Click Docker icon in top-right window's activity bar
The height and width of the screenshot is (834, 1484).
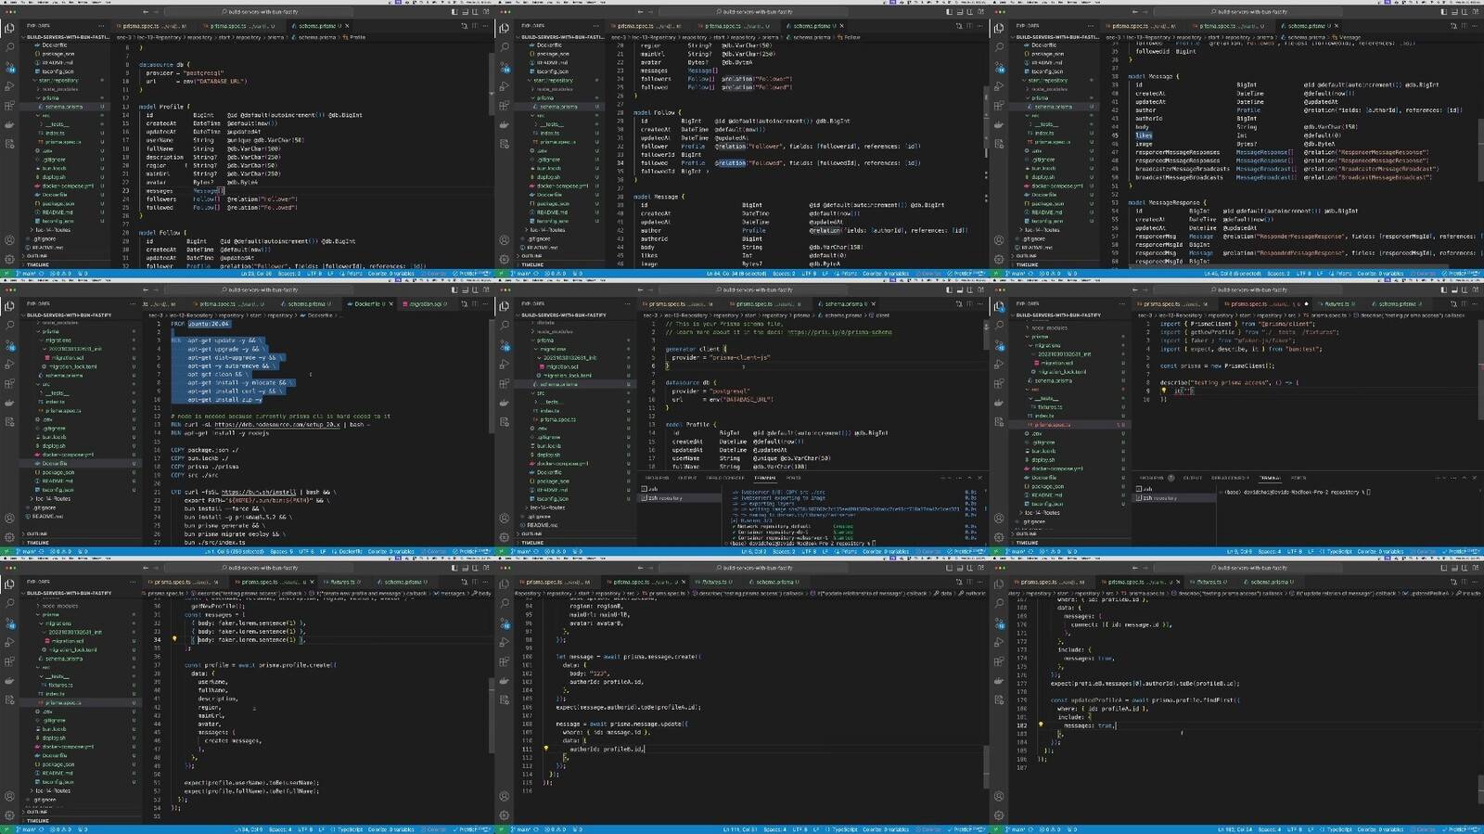coord(999,124)
